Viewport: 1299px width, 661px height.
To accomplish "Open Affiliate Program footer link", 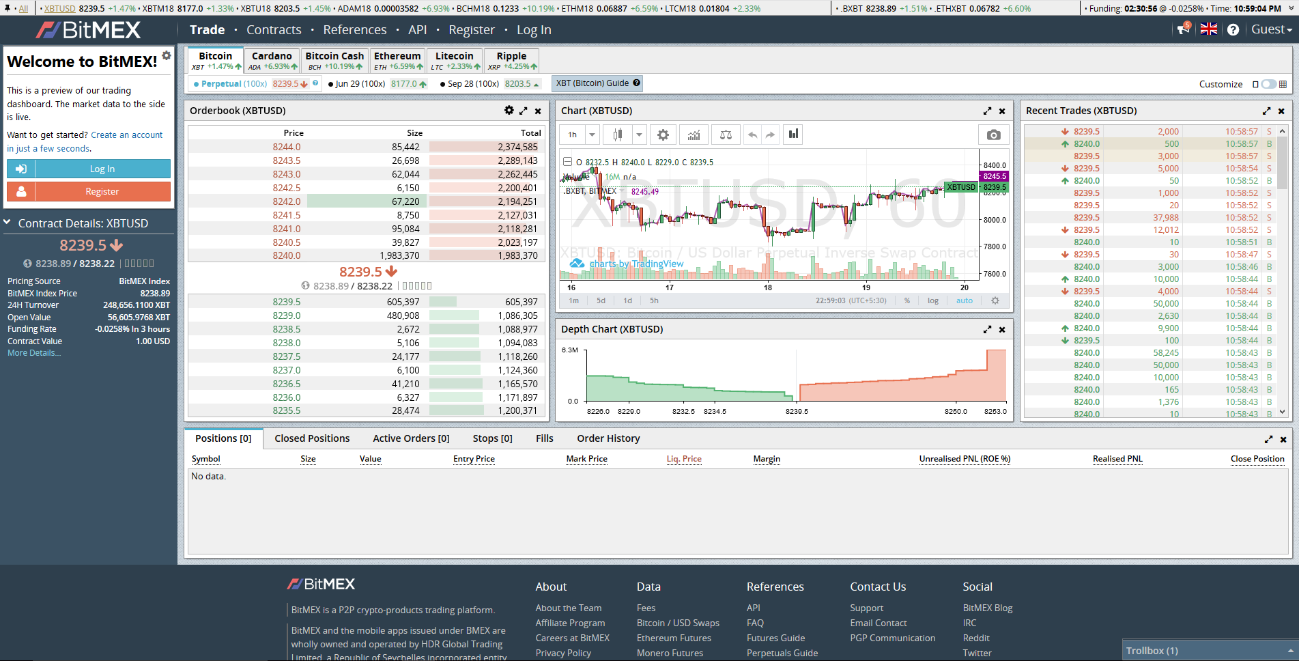I will point(570,623).
